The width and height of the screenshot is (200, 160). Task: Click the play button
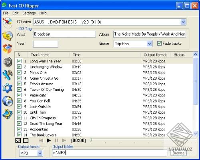tap(49, 140)
